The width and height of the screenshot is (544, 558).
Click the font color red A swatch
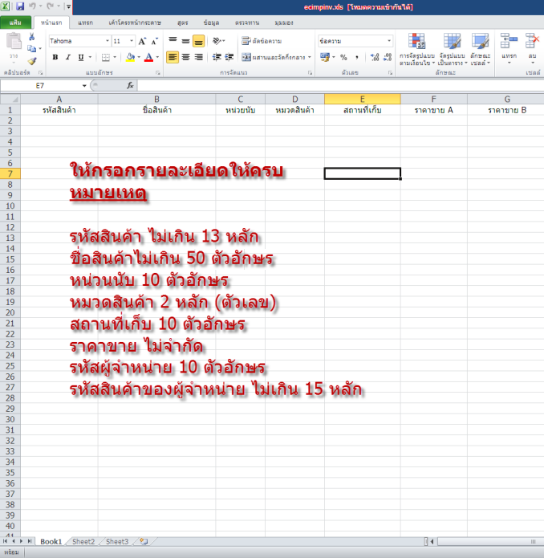click(x=148, y=57)
